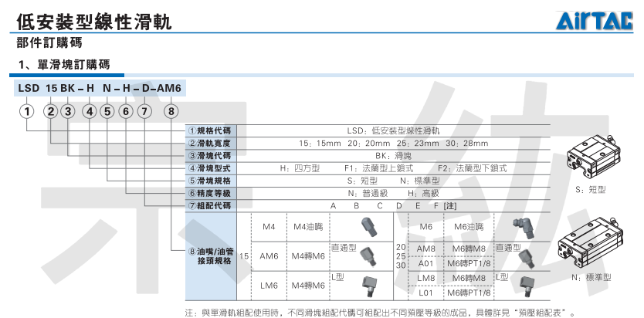
Task: Click the AM8 straight fitting image
Action: (x=527, y=259)
